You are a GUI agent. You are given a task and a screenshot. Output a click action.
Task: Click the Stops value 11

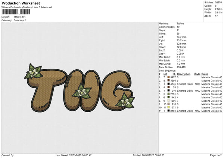coord(178,30)
